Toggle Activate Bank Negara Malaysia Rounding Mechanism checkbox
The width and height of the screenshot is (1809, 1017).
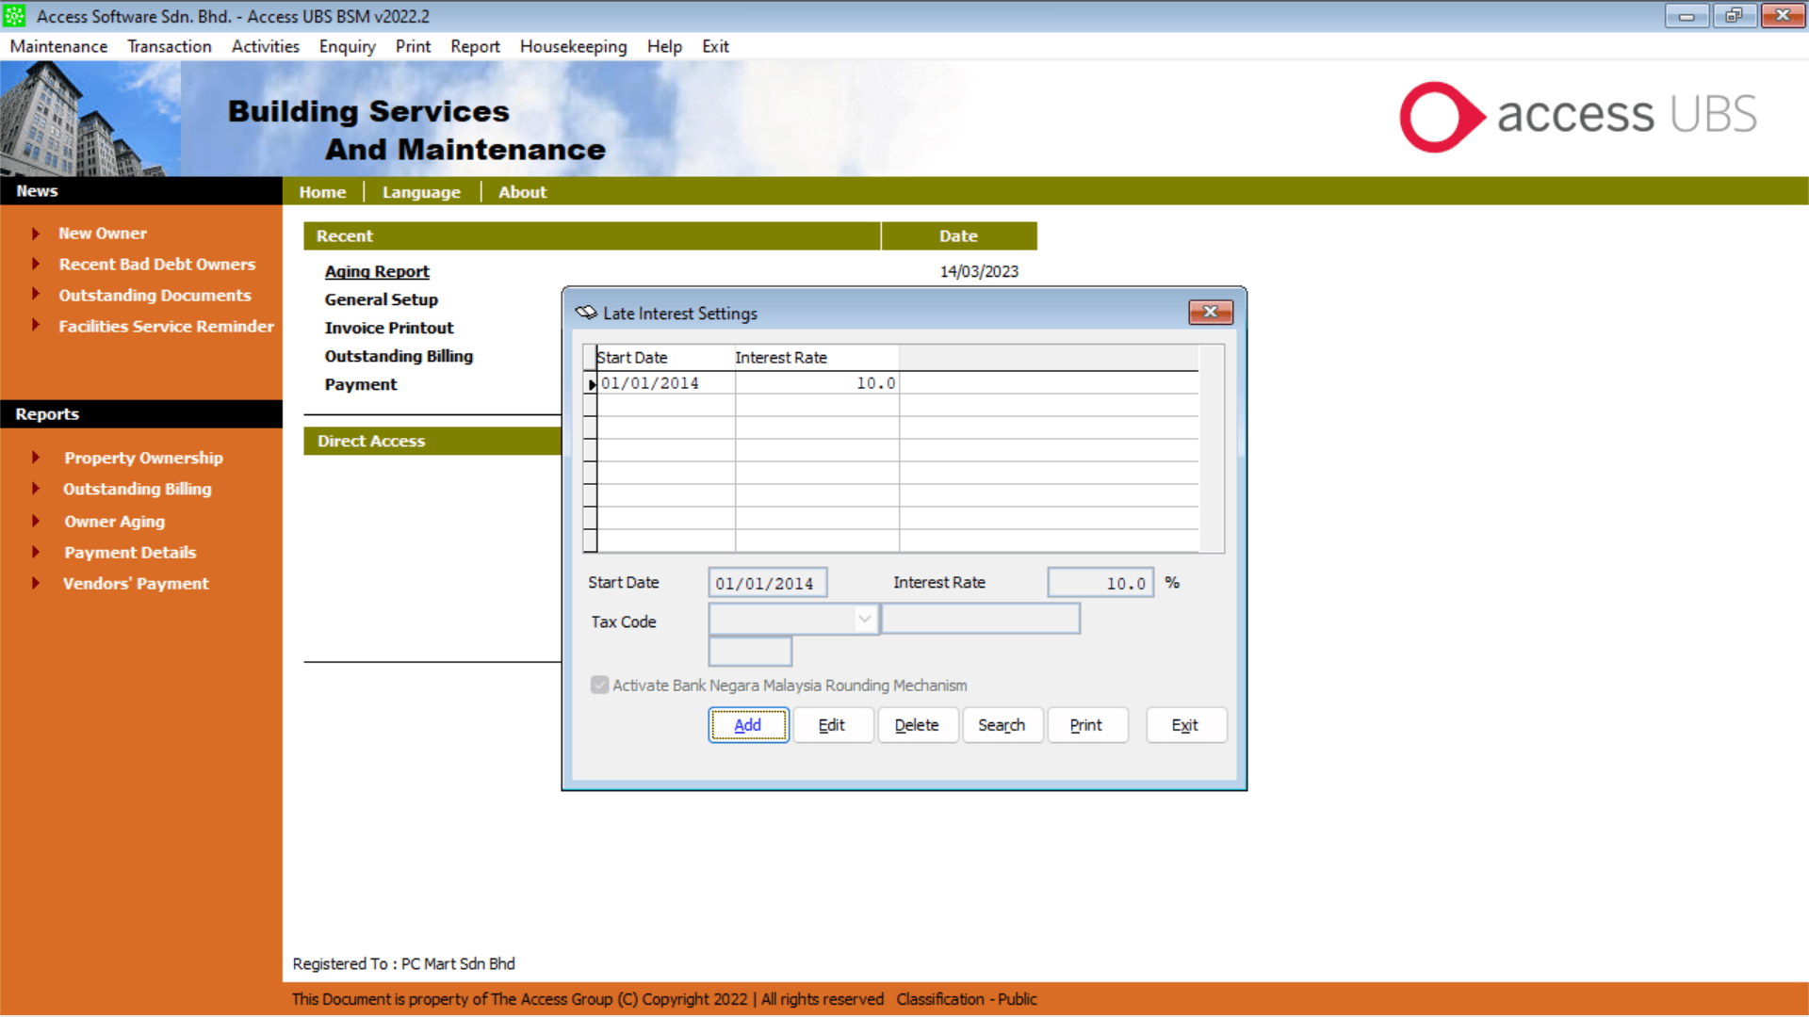[600, 686]
